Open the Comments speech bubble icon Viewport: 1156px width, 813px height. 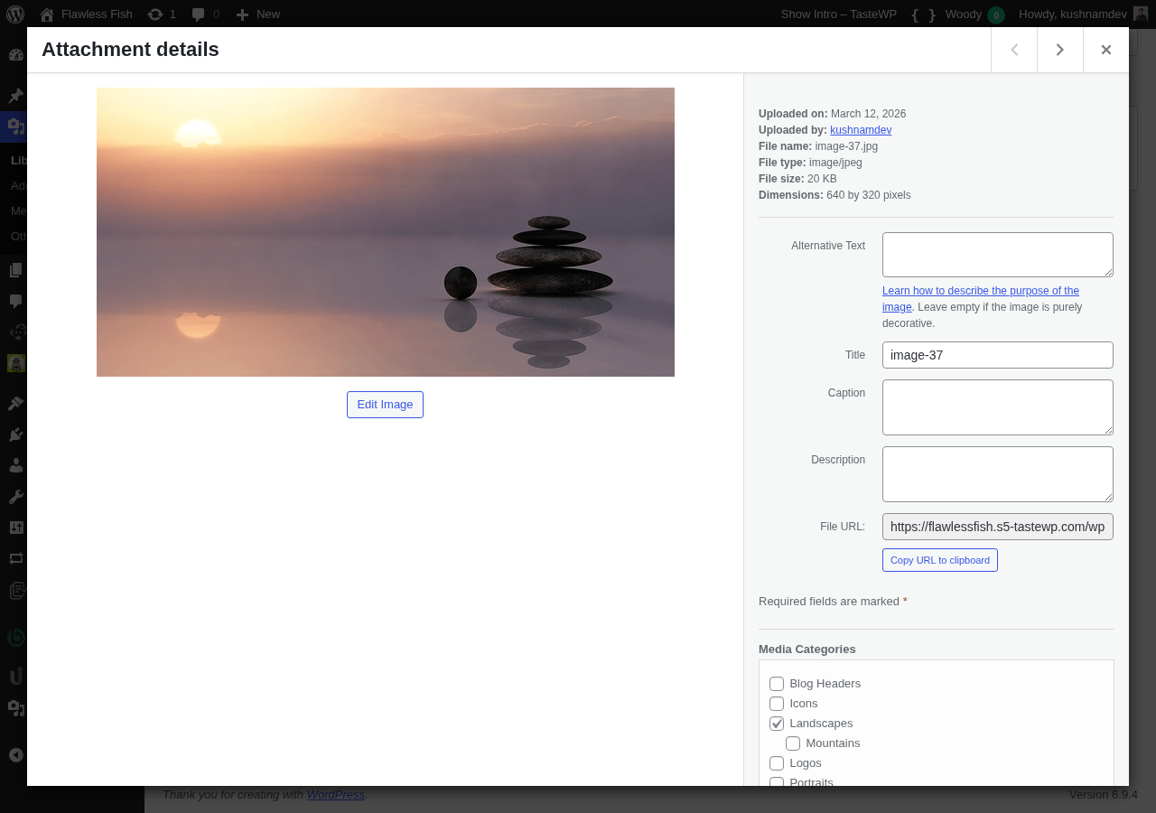(14, 301)
